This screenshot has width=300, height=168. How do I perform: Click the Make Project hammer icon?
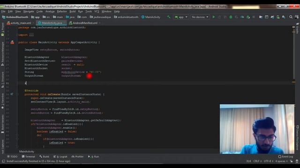pos(169,17)
